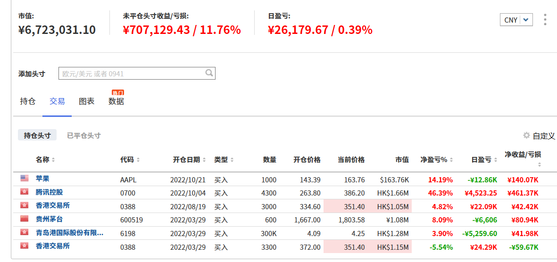The width and height of the screenshot is (557, 262).
Task: Sort by 净收益/亏损 column arrows
Action: tap(539, 165)
